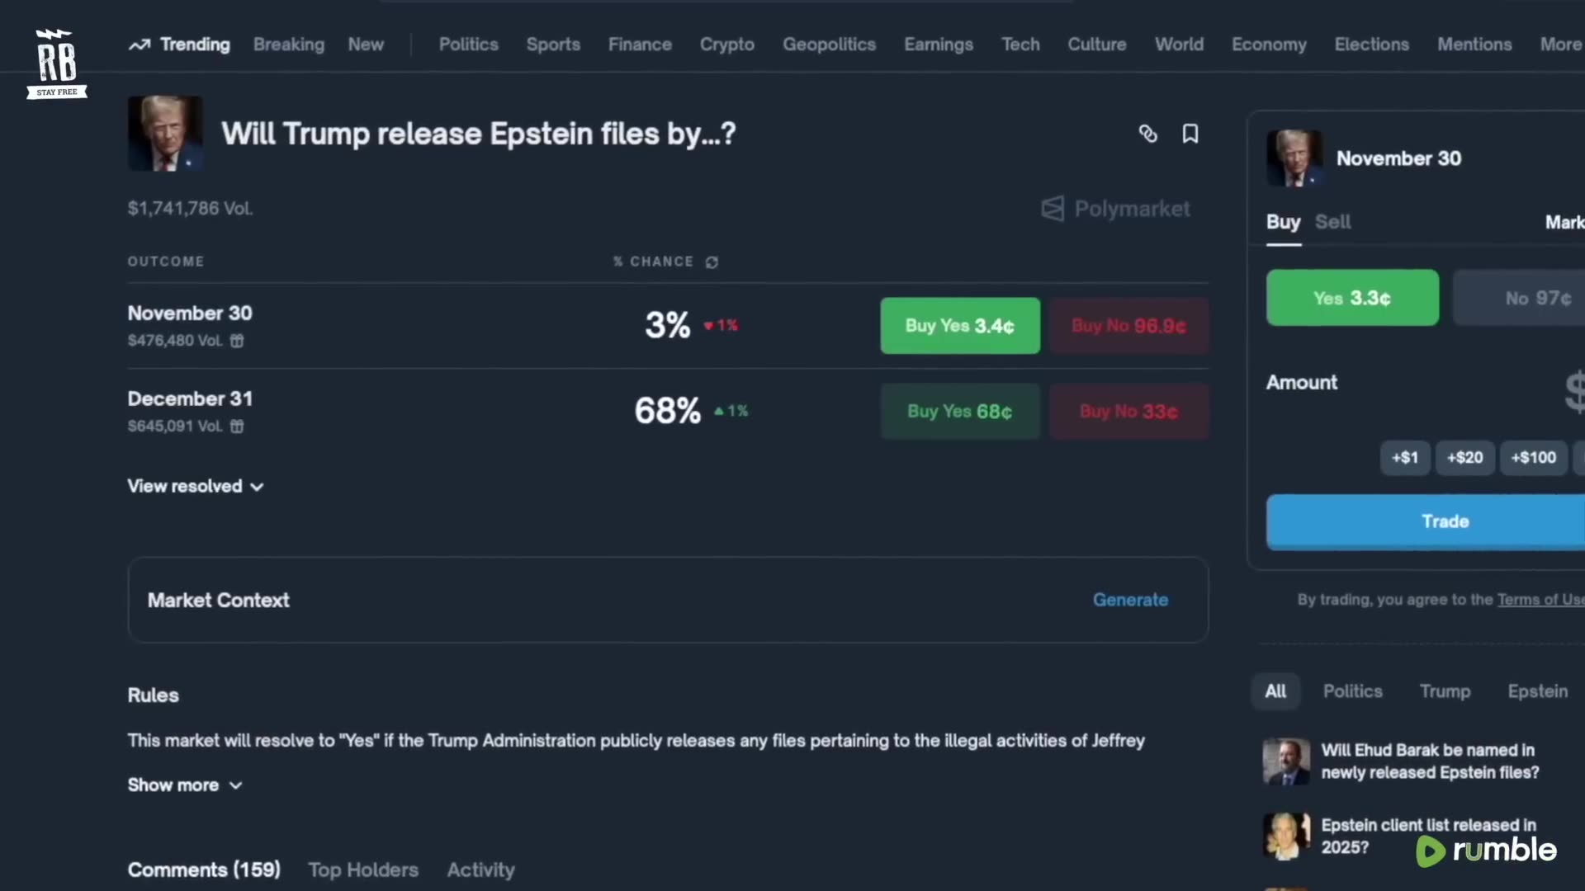Image resolution: width=1585 pixels, height=891 pixels.
Task: Click the Trending arrow icon
Action: pyautogui.click(x=139, y=45)
